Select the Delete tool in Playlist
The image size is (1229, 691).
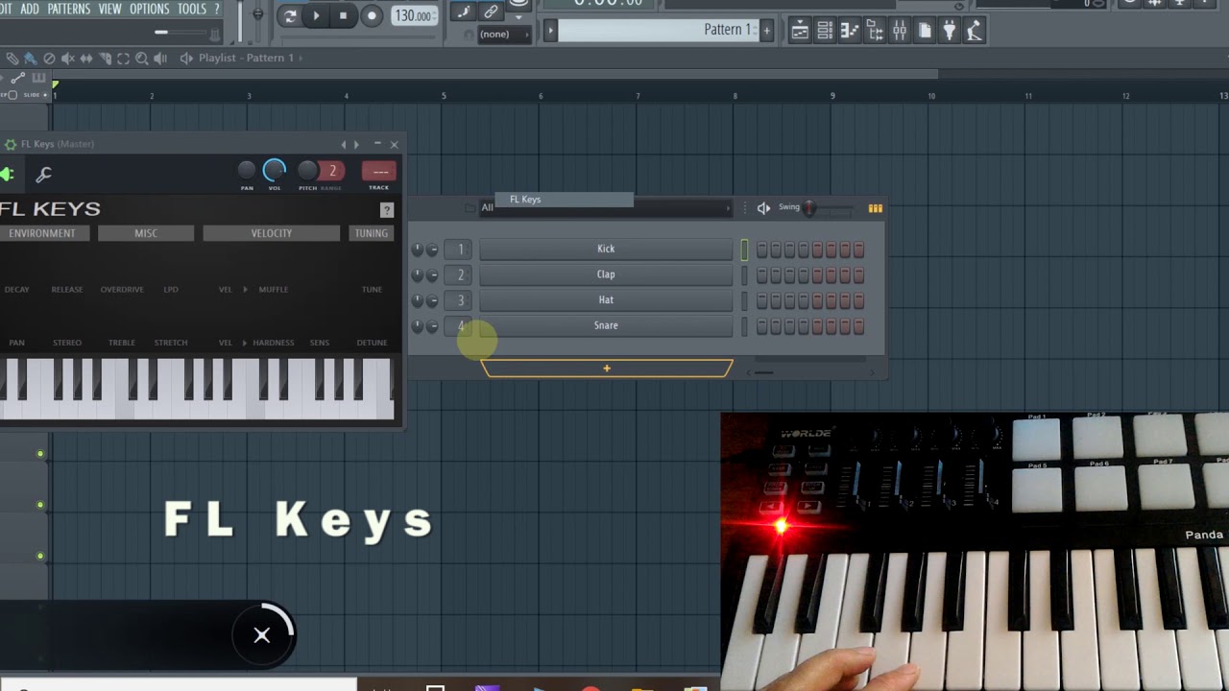49,59
